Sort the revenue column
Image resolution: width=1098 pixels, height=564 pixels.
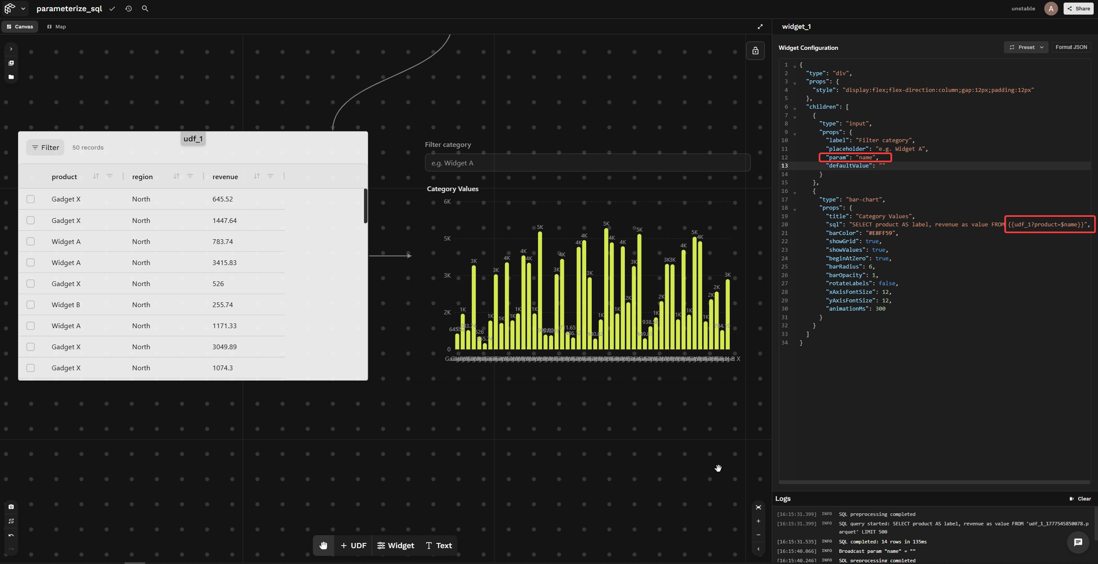pyautogui.click(x=257, y=176)
